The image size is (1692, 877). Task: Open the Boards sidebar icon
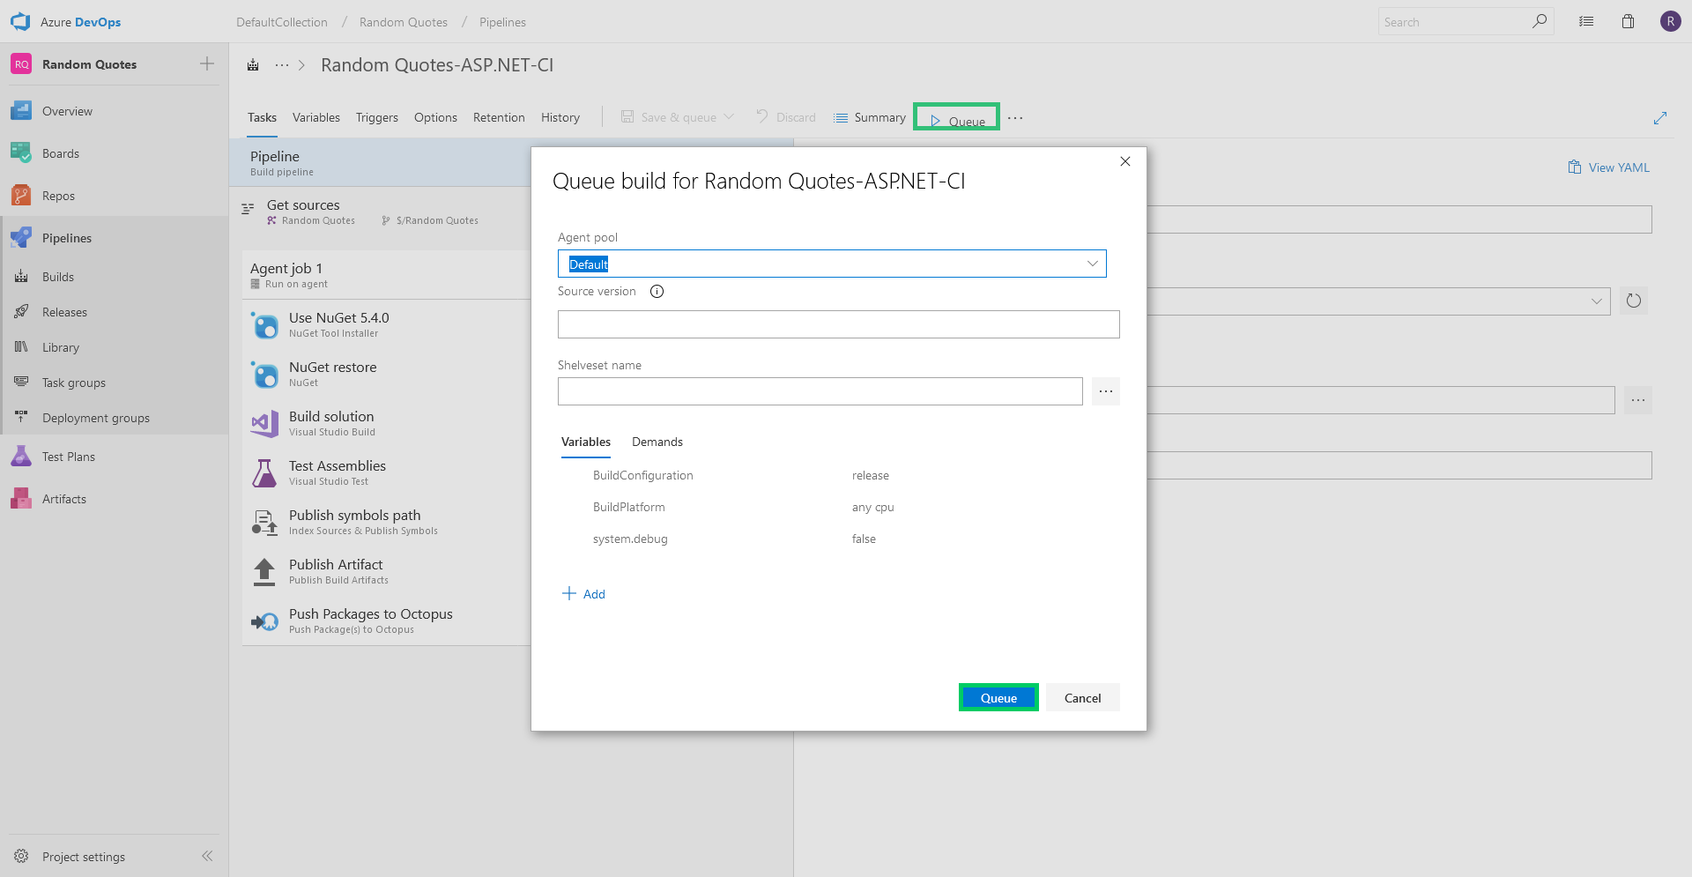(x=21, y=153)
